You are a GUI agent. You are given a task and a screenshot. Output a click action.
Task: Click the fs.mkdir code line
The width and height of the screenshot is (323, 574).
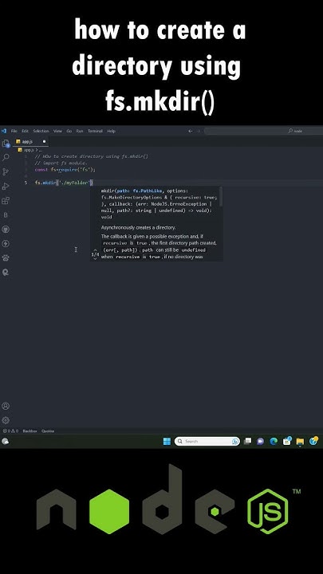coord(65,183)
